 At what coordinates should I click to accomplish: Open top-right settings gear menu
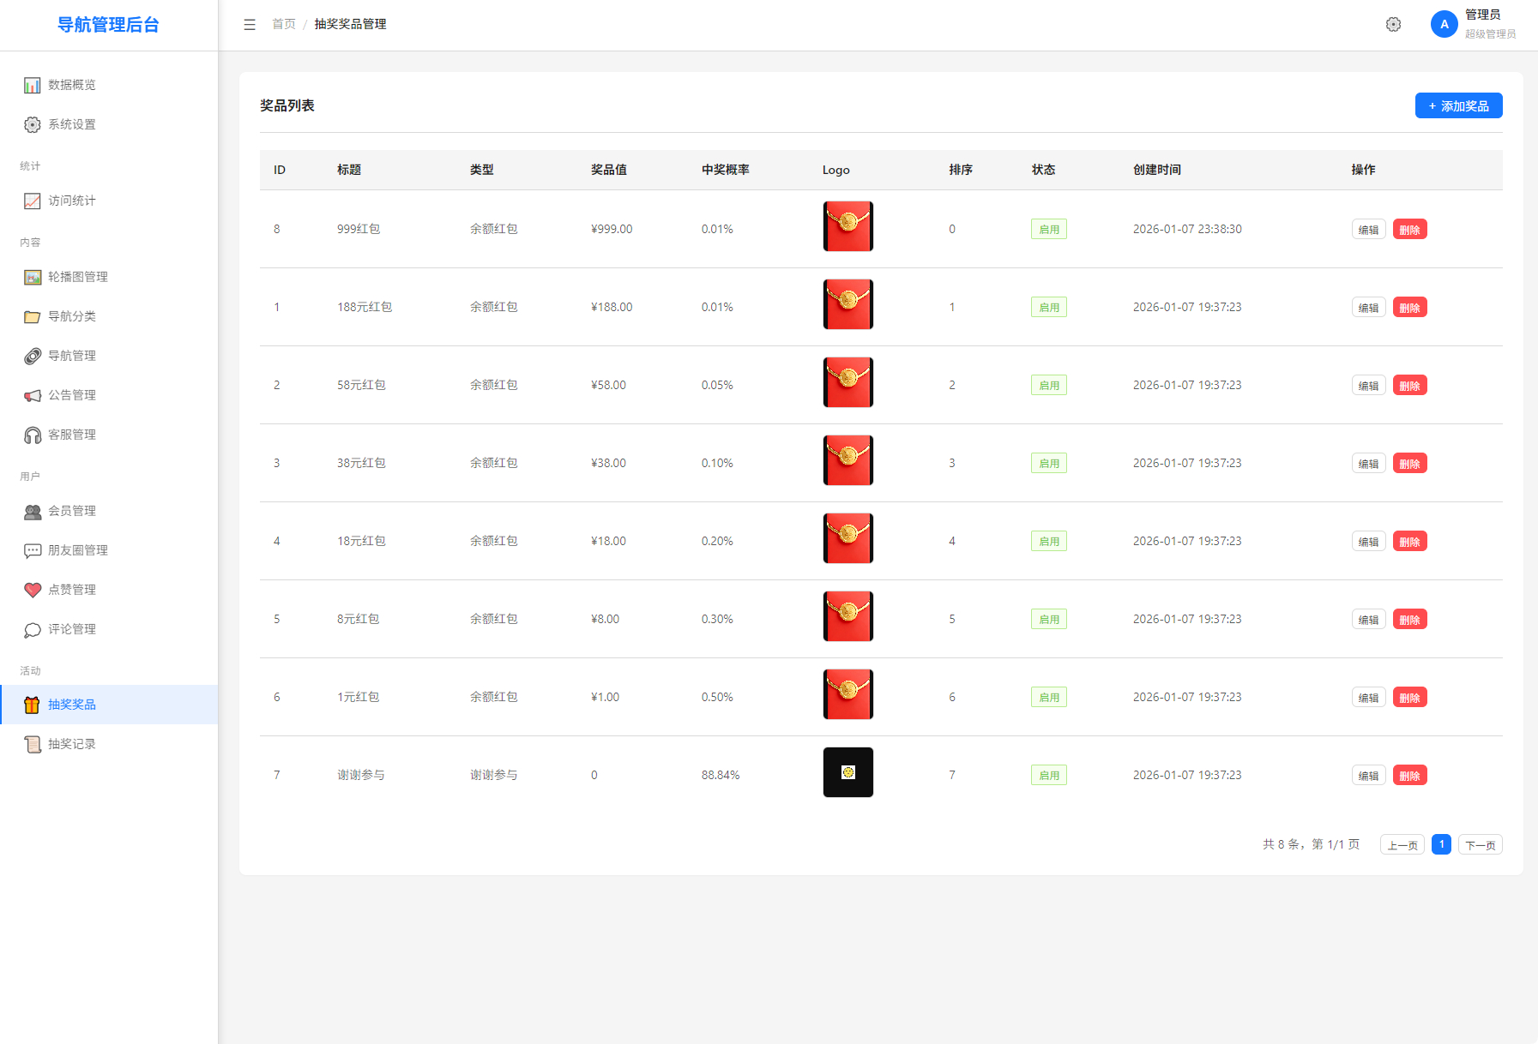pyautogui.click(x=1393, y=24)
